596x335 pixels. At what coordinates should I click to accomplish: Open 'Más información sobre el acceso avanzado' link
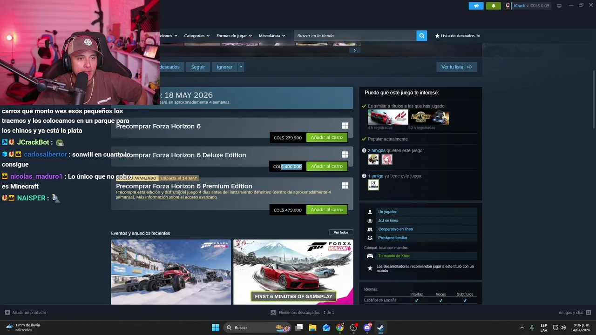click(176, 197)
